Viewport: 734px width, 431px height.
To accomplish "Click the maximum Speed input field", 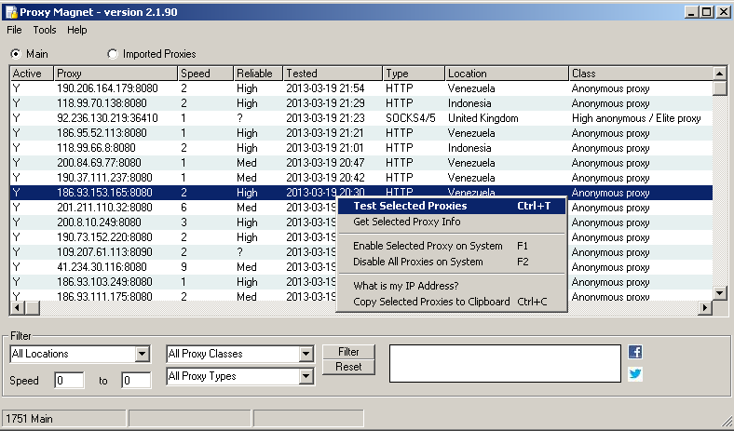I will click(x=136, y=381).
